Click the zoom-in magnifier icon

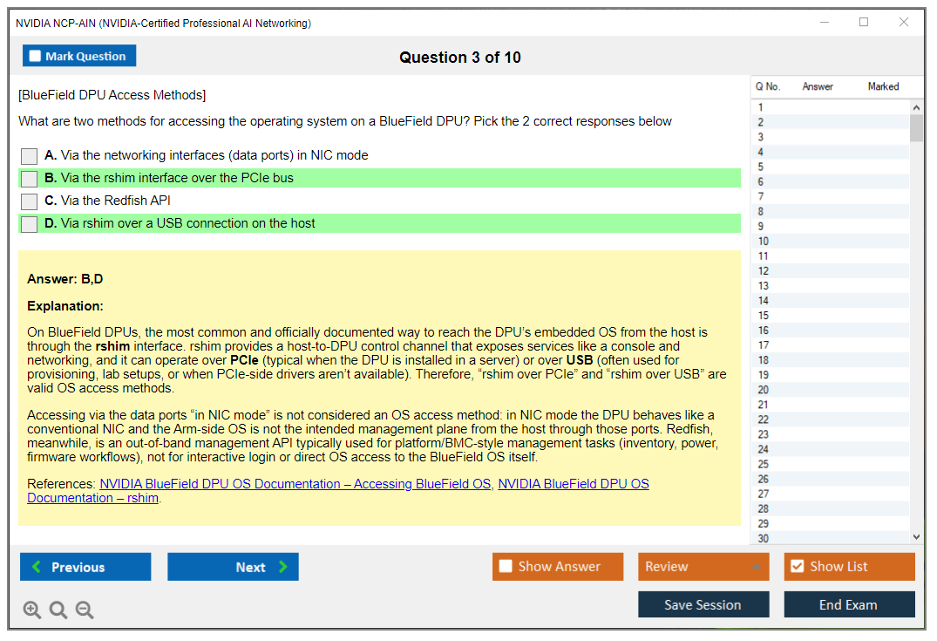32,610
